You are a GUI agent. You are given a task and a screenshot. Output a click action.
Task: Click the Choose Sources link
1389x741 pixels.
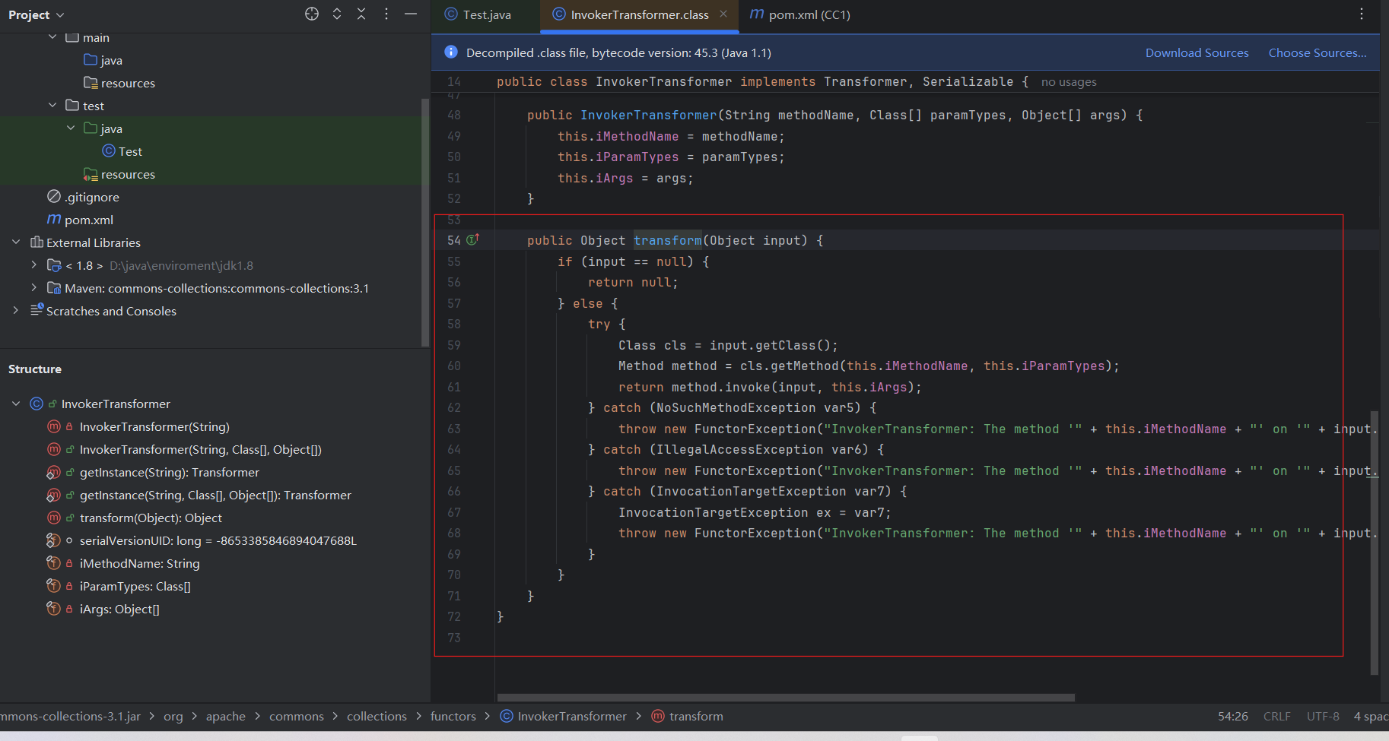pyautogui.click(x=1317, y=52)
